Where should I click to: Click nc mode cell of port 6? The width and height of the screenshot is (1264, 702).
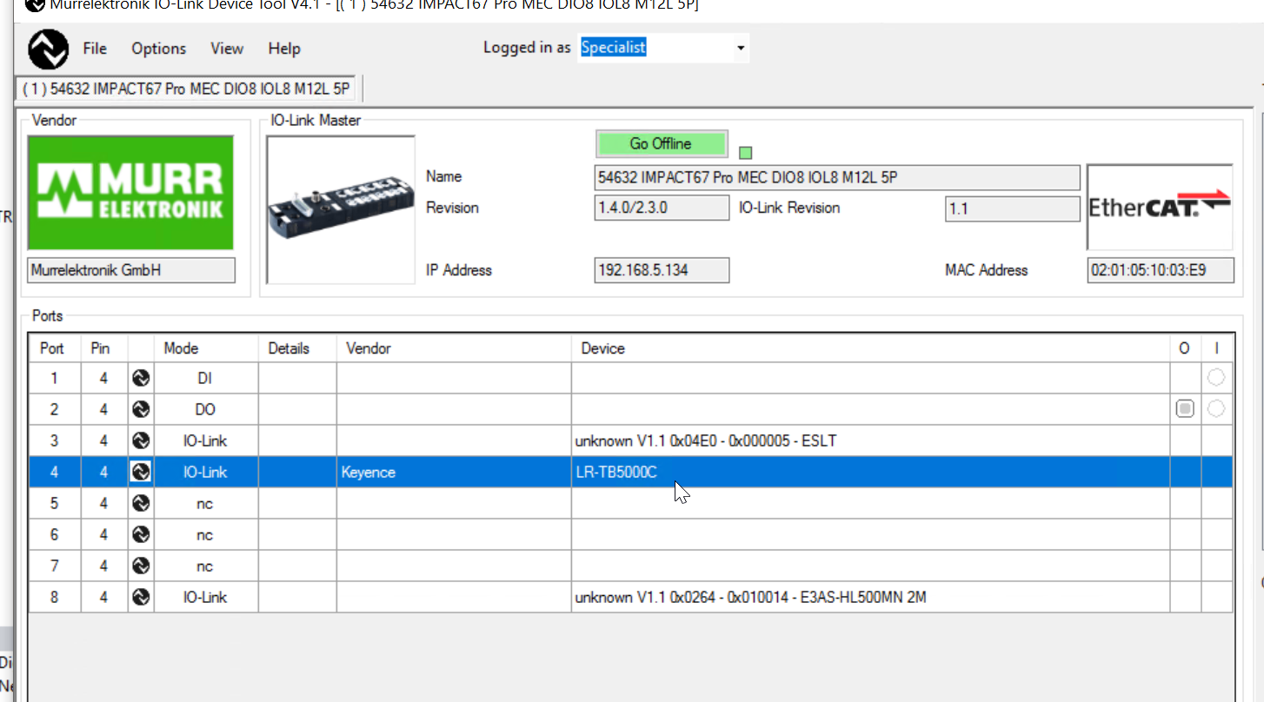(205, 534)
